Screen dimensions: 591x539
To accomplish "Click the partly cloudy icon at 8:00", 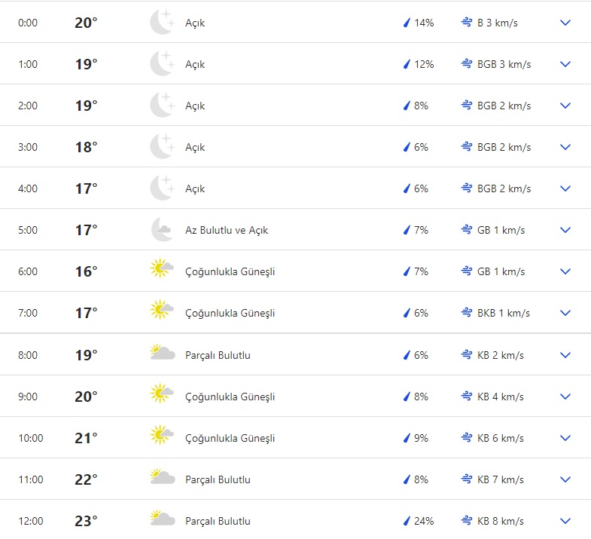I will 162,353.
